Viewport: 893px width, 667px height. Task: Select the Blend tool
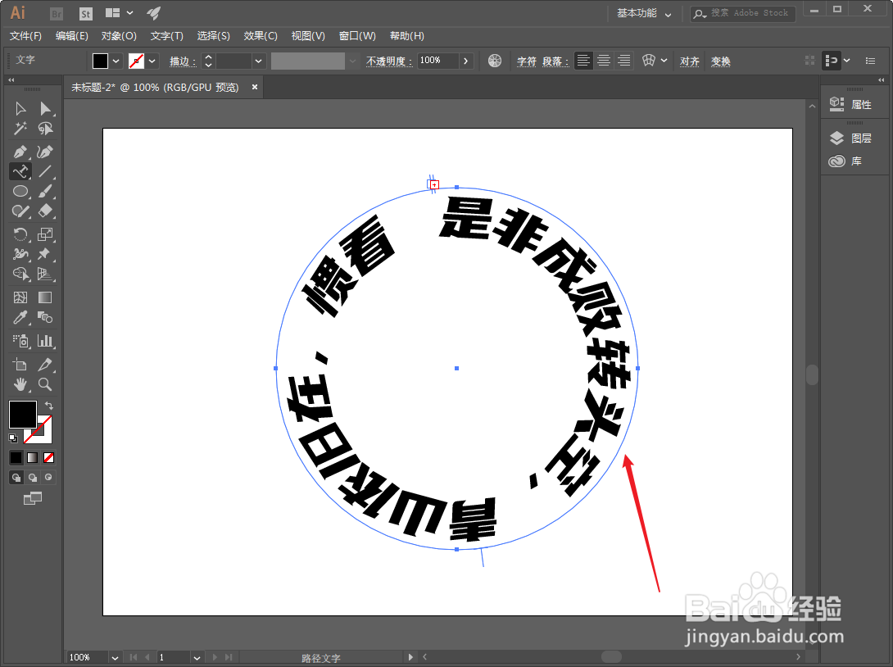(45, 317)
